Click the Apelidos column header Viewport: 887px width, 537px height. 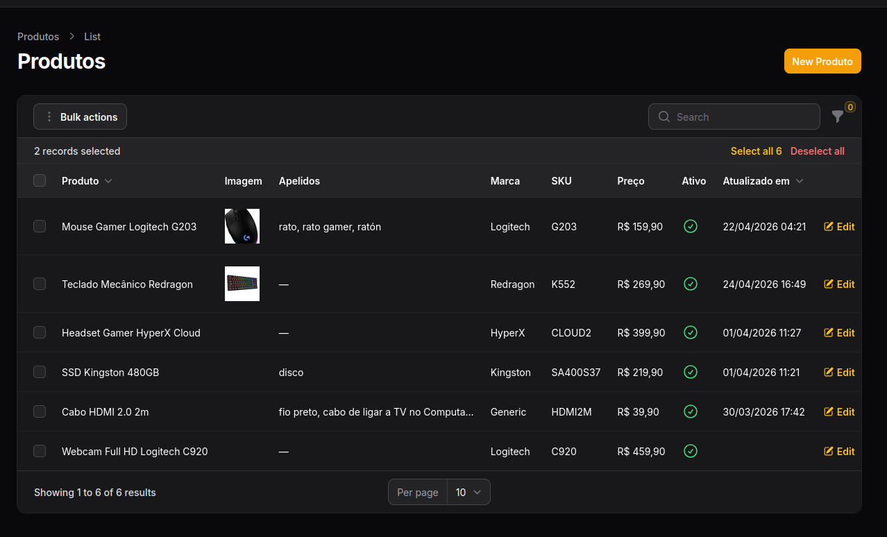299,181
